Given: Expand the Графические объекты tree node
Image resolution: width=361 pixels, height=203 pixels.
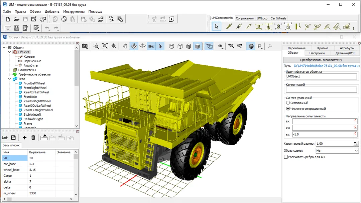Looking at the screenshot, I should [9, 74].
